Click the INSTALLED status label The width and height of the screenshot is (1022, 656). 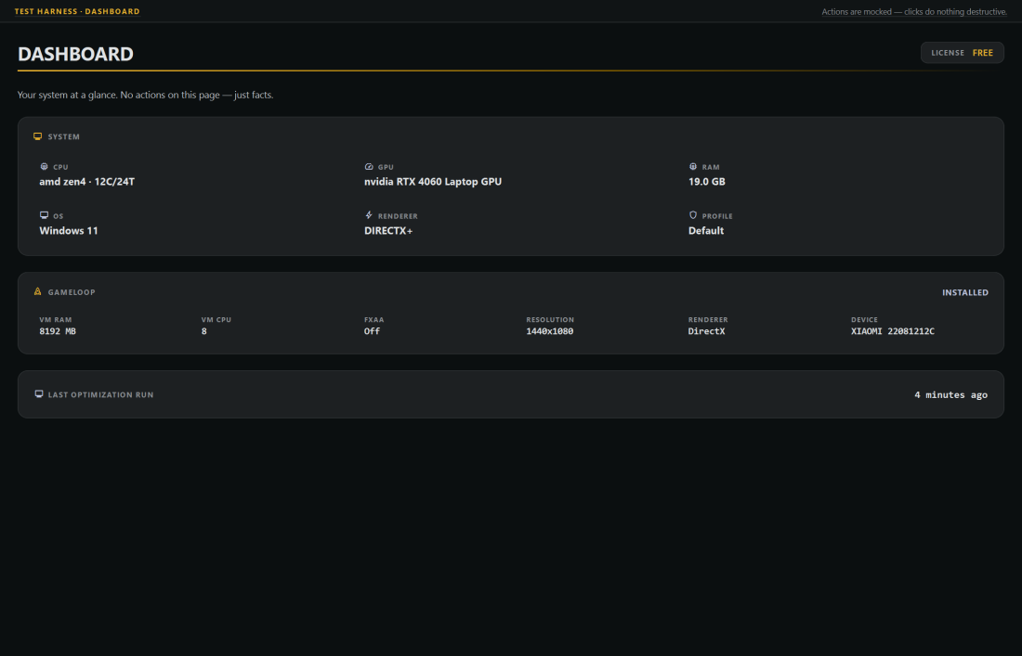(x=964, y=293)
